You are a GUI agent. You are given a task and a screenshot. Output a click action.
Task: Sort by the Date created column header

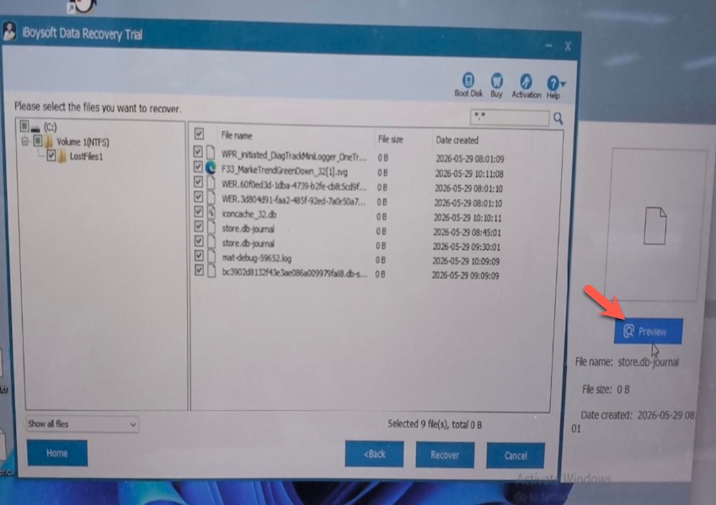(x=457, y=140)
